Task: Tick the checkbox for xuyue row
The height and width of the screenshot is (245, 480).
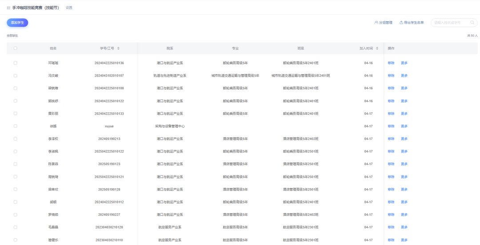Action: pyautogui.click(x=15, y=126)
